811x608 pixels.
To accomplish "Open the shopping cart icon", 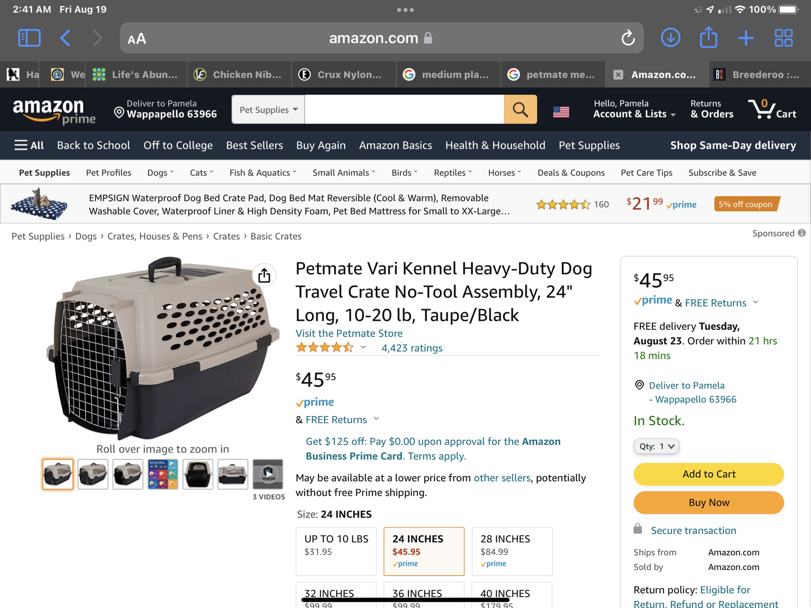I will coord(772,109).
